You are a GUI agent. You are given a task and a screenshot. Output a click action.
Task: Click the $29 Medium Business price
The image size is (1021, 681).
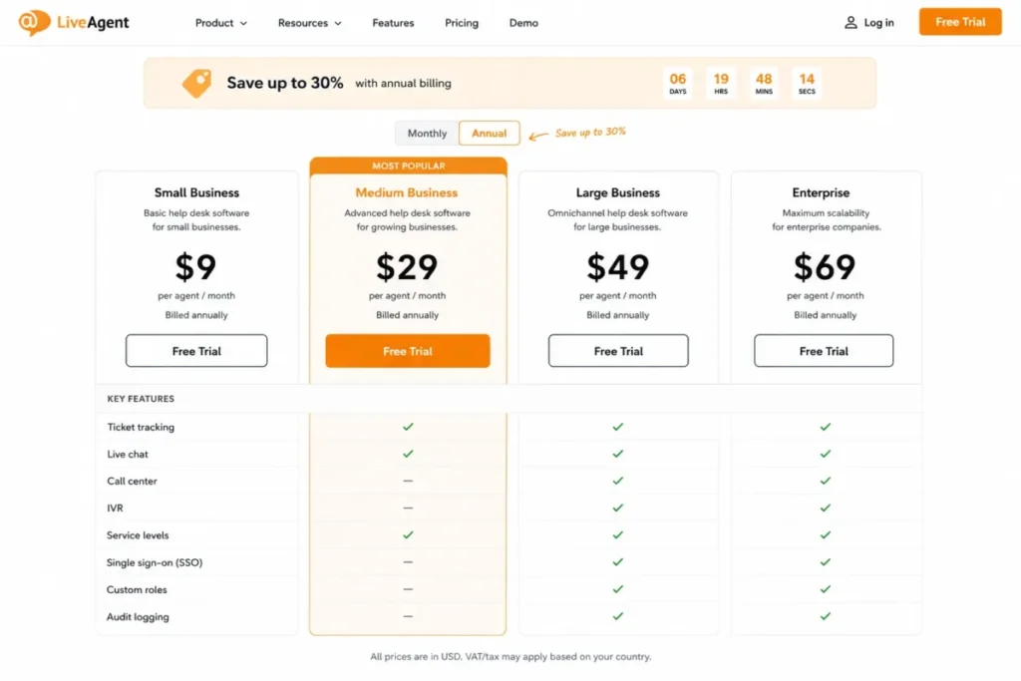click(x=407, y=267)
